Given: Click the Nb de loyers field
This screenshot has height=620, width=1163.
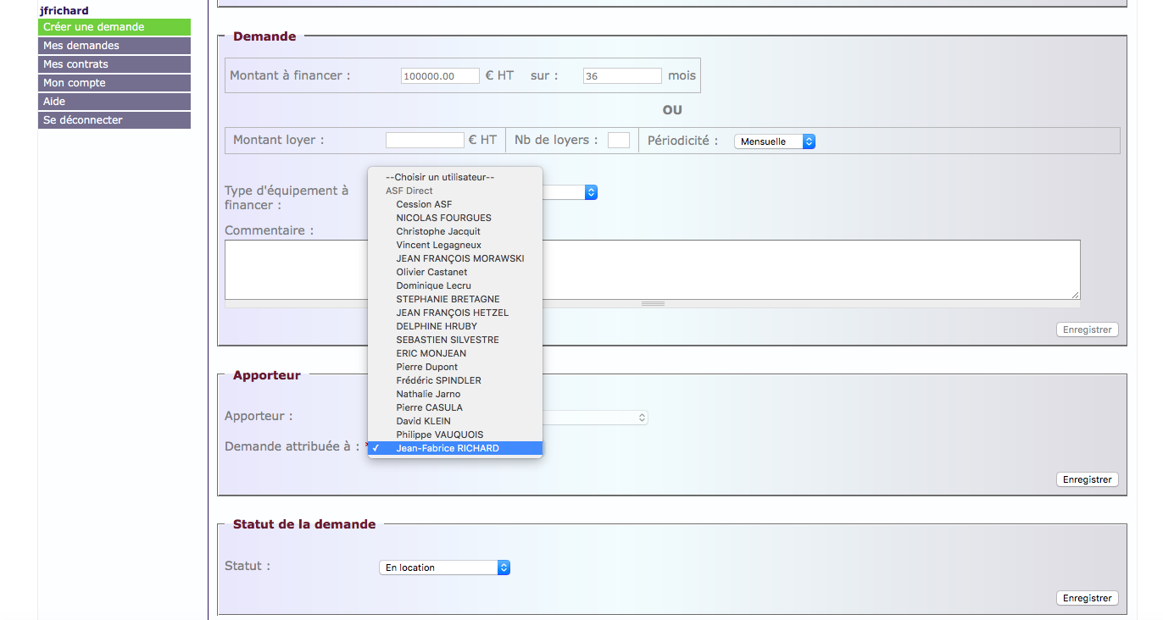Looking at the screenshot, I should (618, 141).
